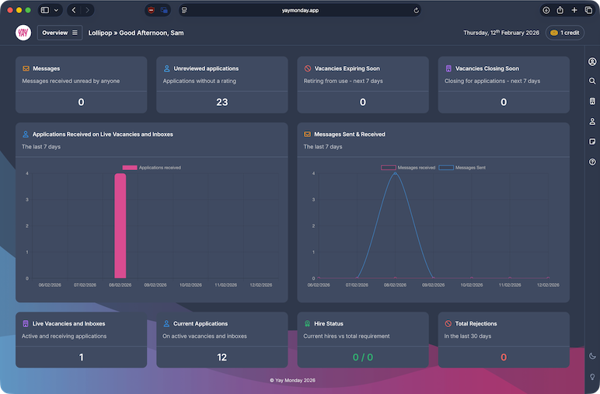Screen dimensions: 600x394
Task: Click the search icon in right sidebar
Action: tap(592, 81)
